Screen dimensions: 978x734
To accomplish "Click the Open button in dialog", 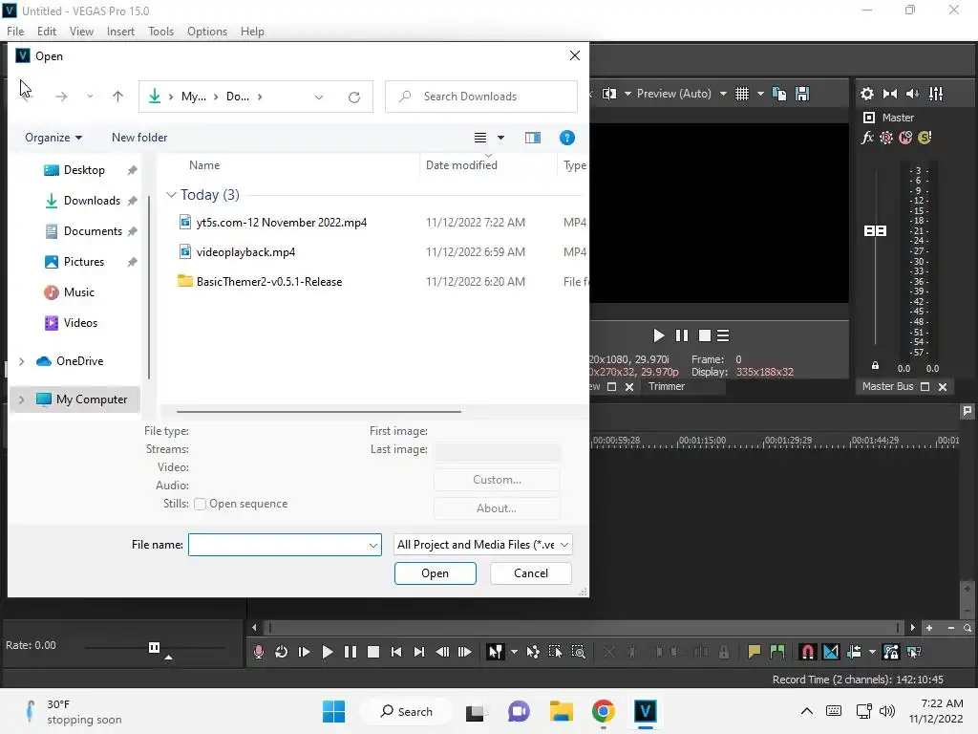I will coord(436,573).
